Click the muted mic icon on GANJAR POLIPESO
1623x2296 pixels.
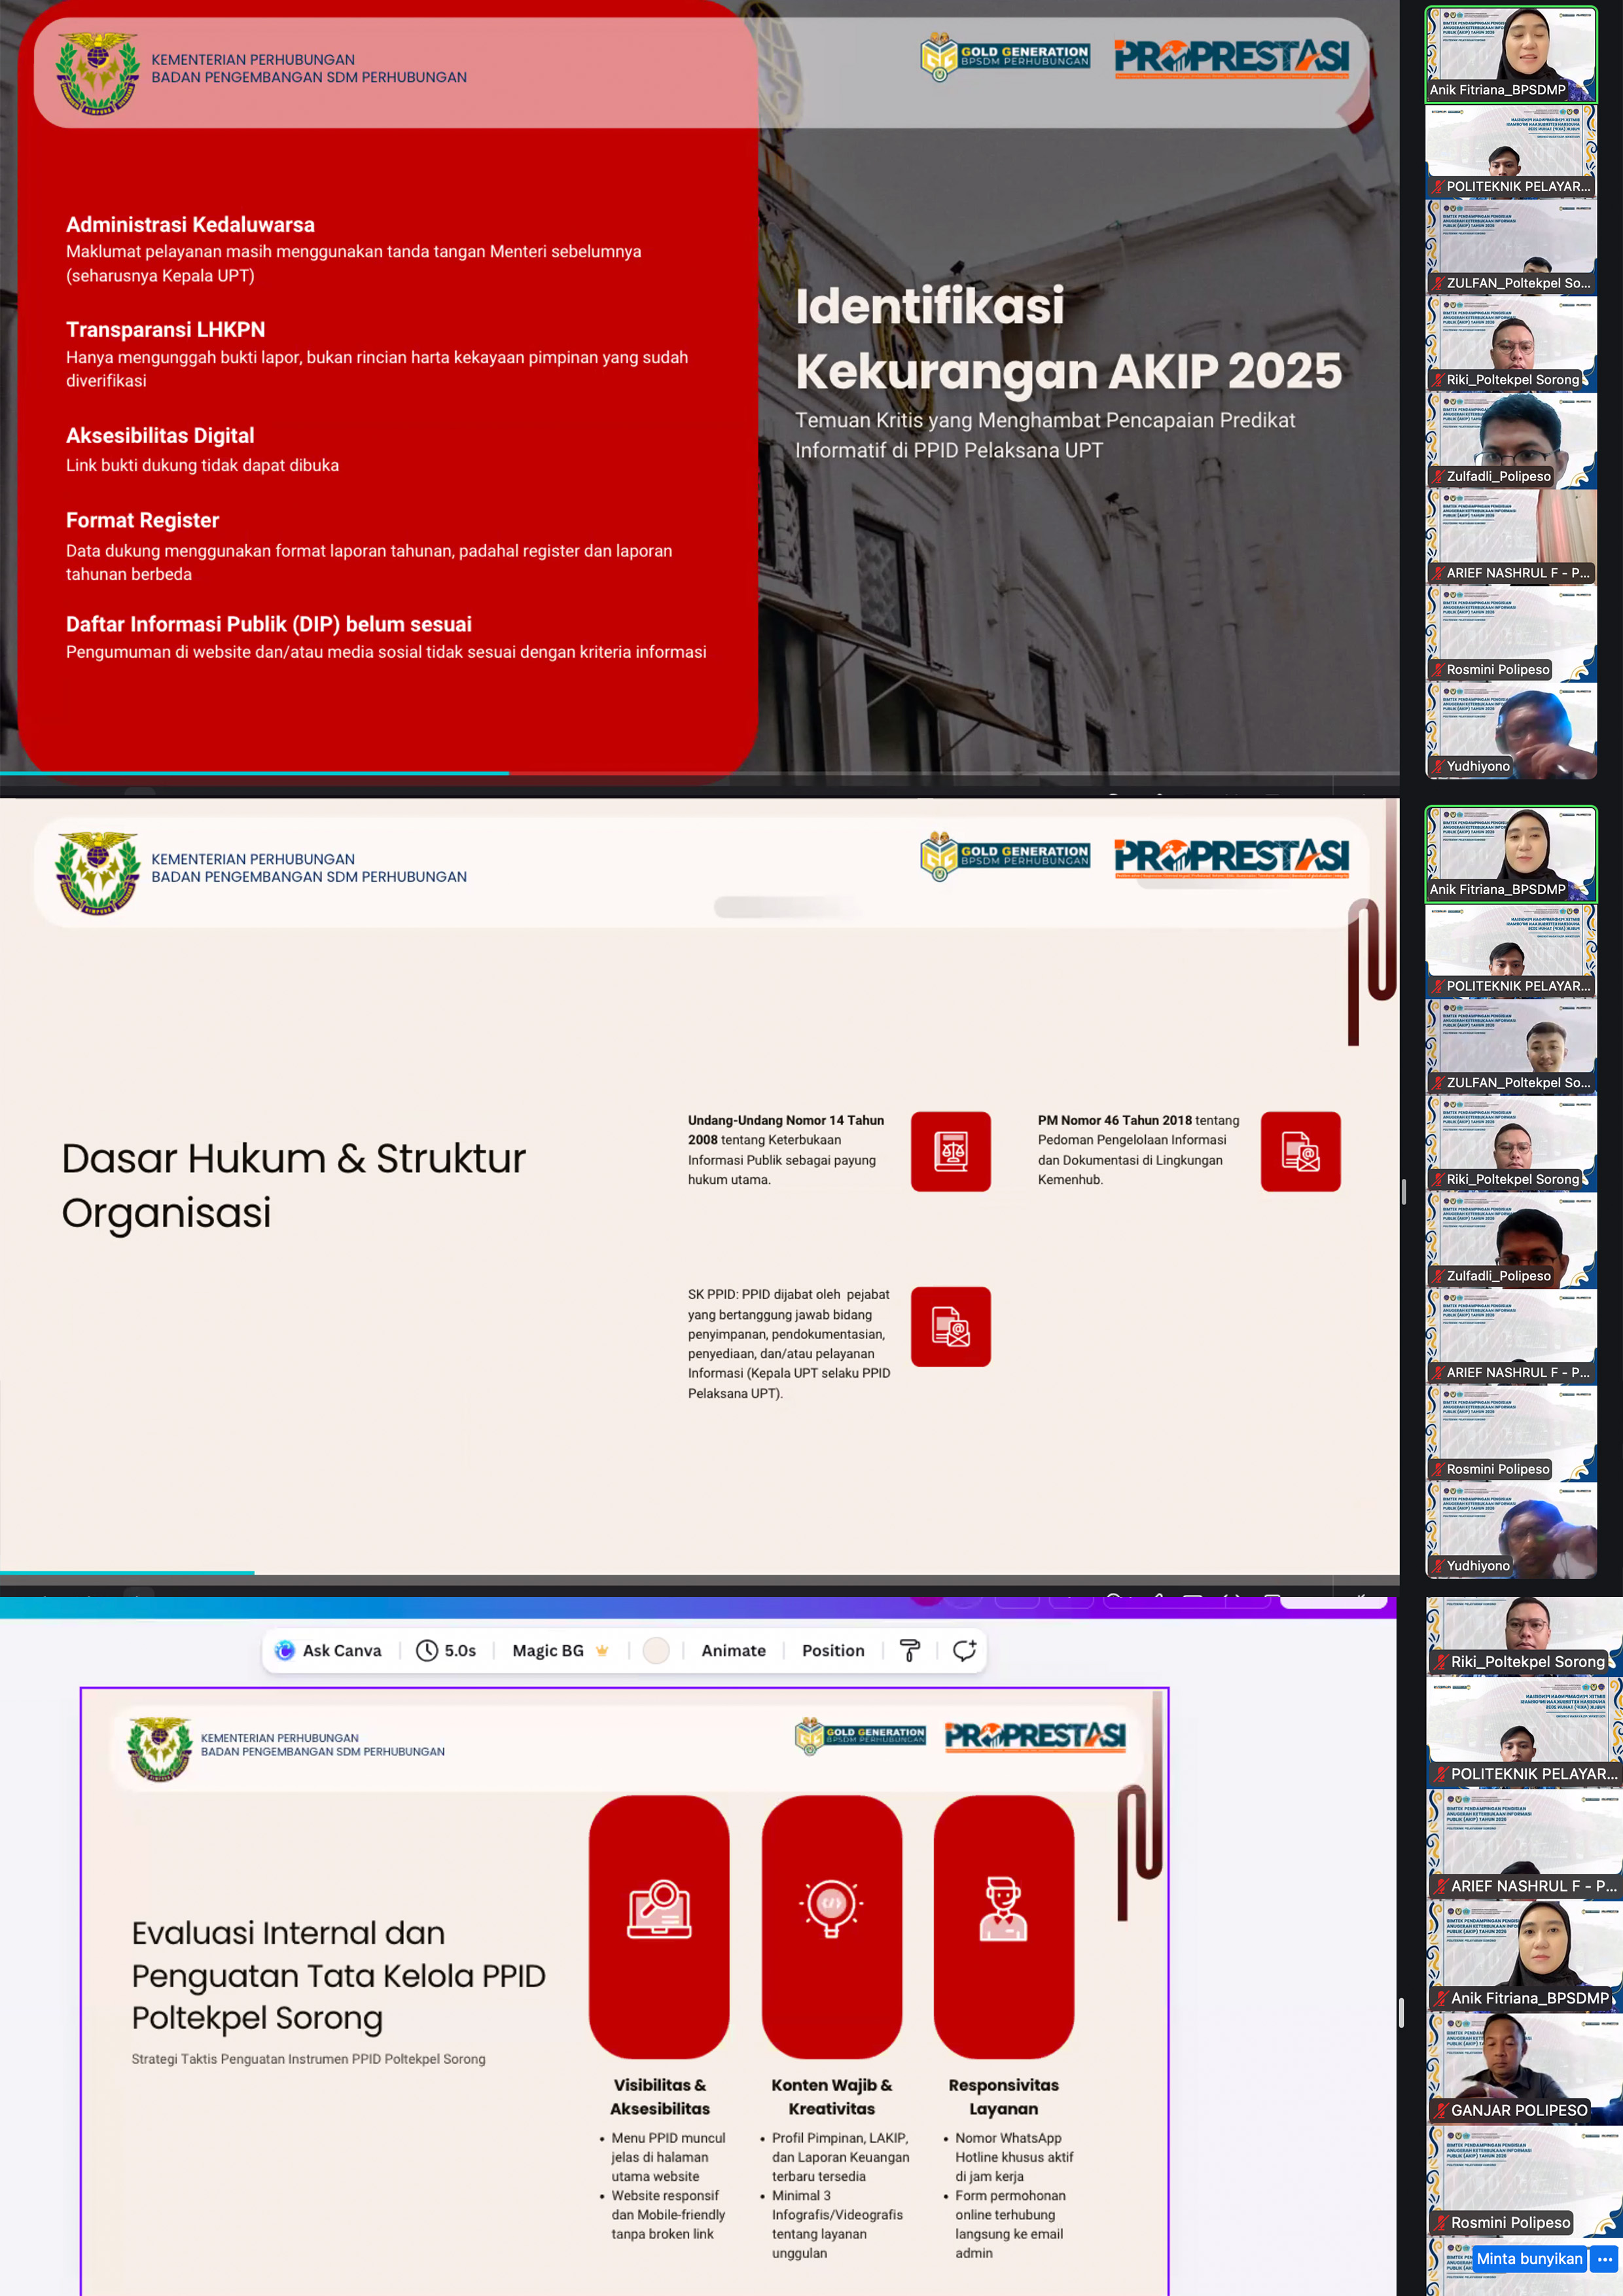1441,2110
